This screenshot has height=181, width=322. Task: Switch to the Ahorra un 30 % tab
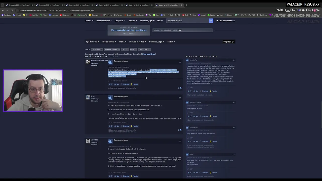tap(109, 5)
